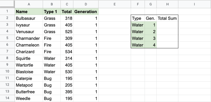This screenshot has width=211, height=102.
Task: Click the select-all corner box
Action: point(7,4)
